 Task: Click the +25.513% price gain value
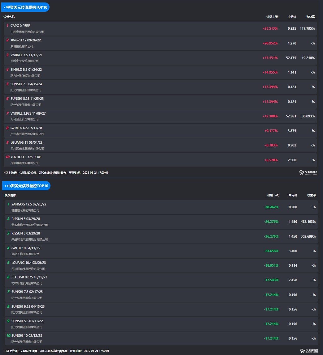270,28
